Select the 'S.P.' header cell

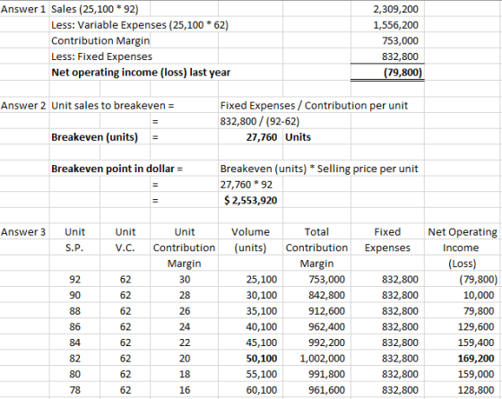(x=74, y=247)
